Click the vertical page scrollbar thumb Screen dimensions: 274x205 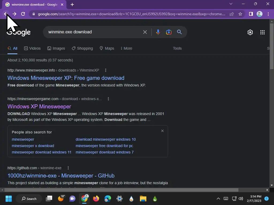[272, 46]
